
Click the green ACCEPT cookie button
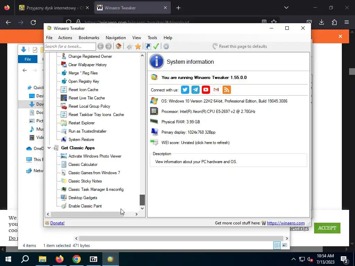[327, 228]
